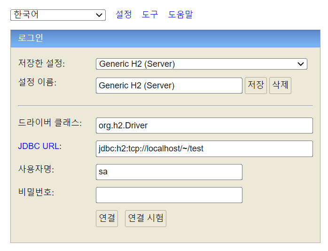Image resolution: width=328 pixels, height=251 pixels.
Task: Click the 저장한 설정 label
Action: tap(42, 63)
